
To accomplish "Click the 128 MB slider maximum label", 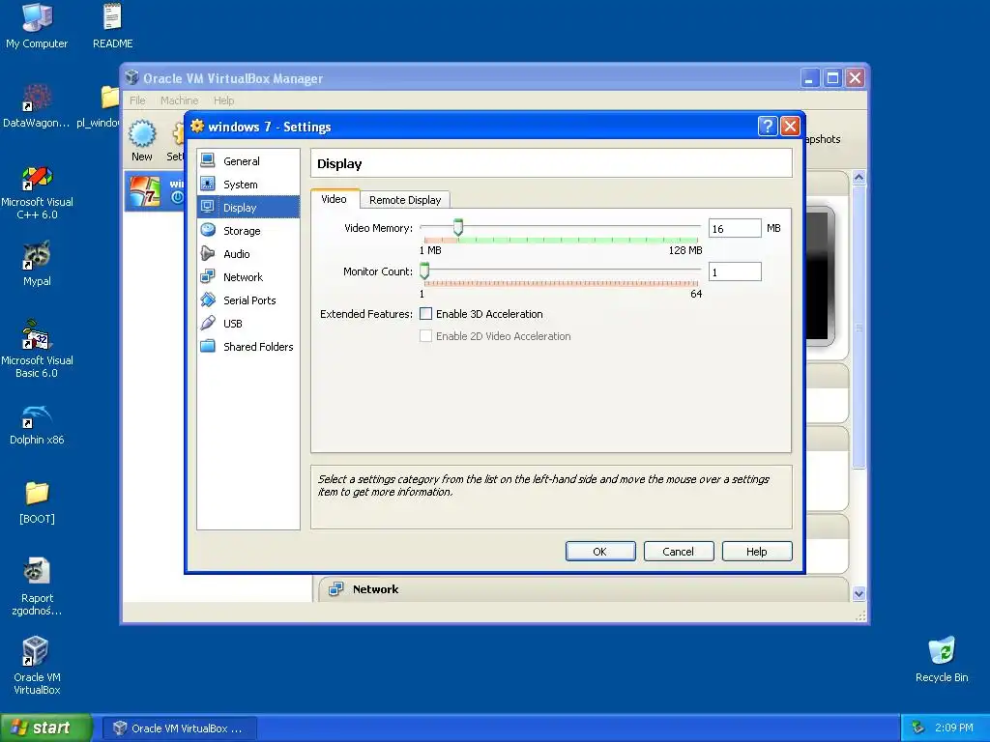I will click(685, 250).
